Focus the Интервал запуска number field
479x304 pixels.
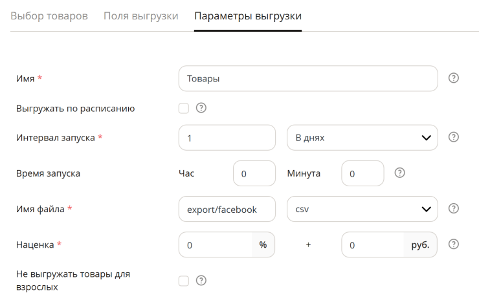227,138
